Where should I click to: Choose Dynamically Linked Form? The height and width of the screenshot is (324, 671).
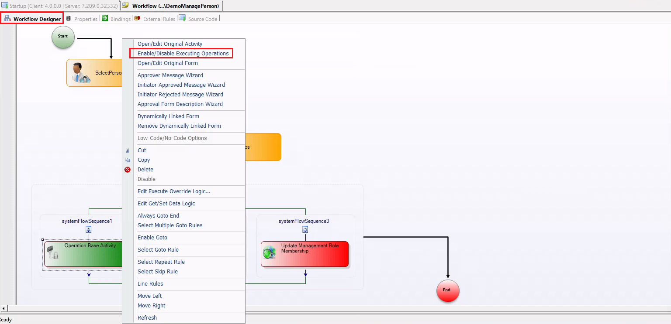[168, 116]
